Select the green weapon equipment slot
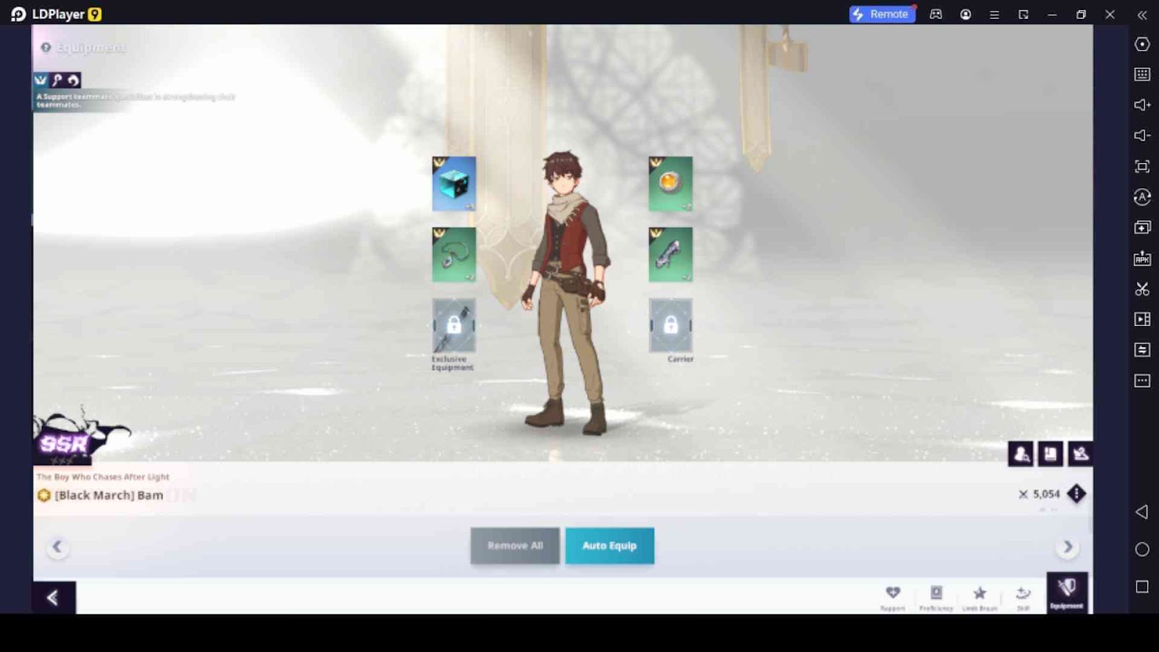Image resolution: width=1159 pixels, height=652 pixels. 670,255
